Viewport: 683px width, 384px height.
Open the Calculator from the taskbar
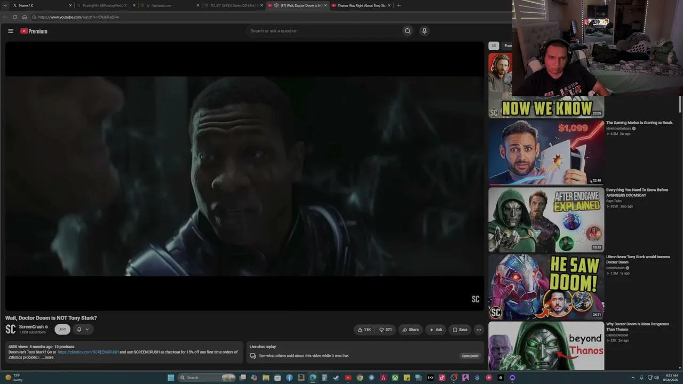pyautogui.click(x=324, y=378)
